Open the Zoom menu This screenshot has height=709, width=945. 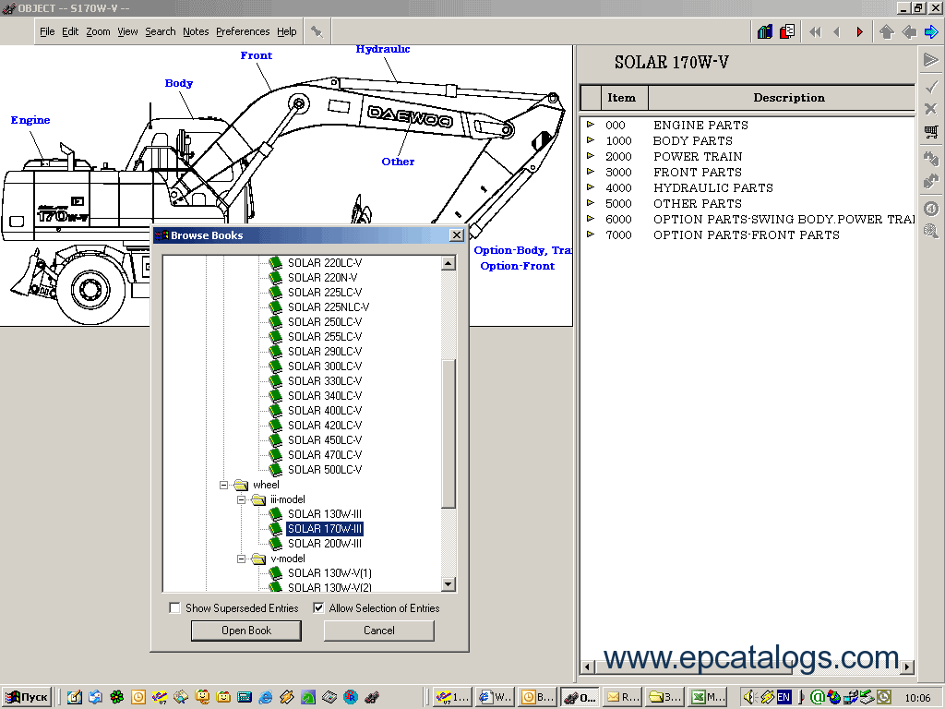coord(98,31)
